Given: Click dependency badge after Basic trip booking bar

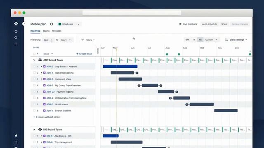Looking at the screenshot, I should click(137, 73).
